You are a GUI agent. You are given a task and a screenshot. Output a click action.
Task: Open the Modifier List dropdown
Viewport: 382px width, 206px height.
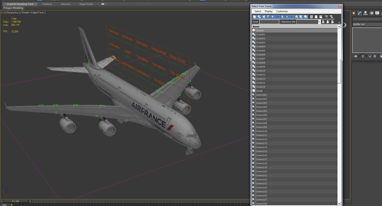(x=367, y=24)
